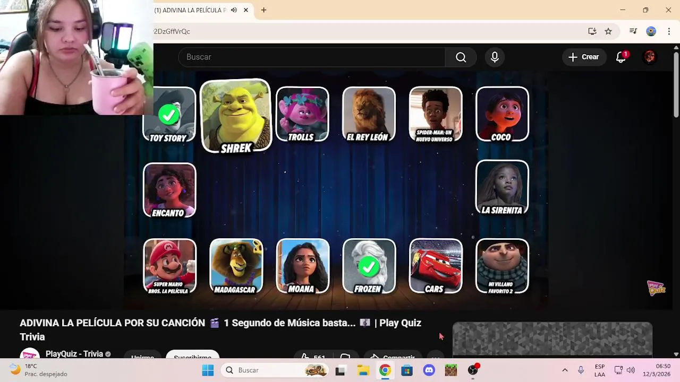680x382 pixels.
Task: Click the Unirme button
Action: click(142, 355)
